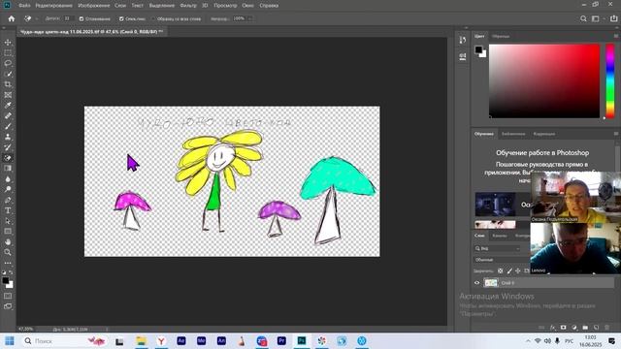The image size is (621, 349).
Task: Select the Rectangular Marquee tool
Action: 8,52
